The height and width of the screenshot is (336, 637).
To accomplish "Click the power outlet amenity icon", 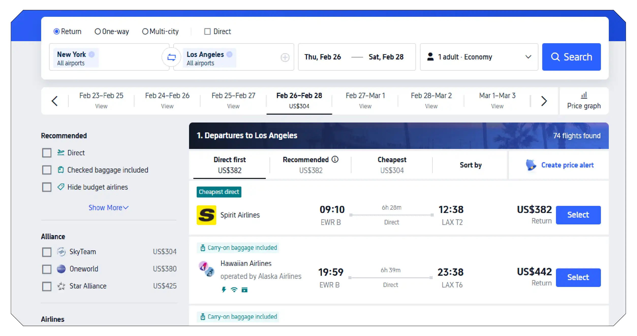I will pyautogui.click(x=224, y=289).
